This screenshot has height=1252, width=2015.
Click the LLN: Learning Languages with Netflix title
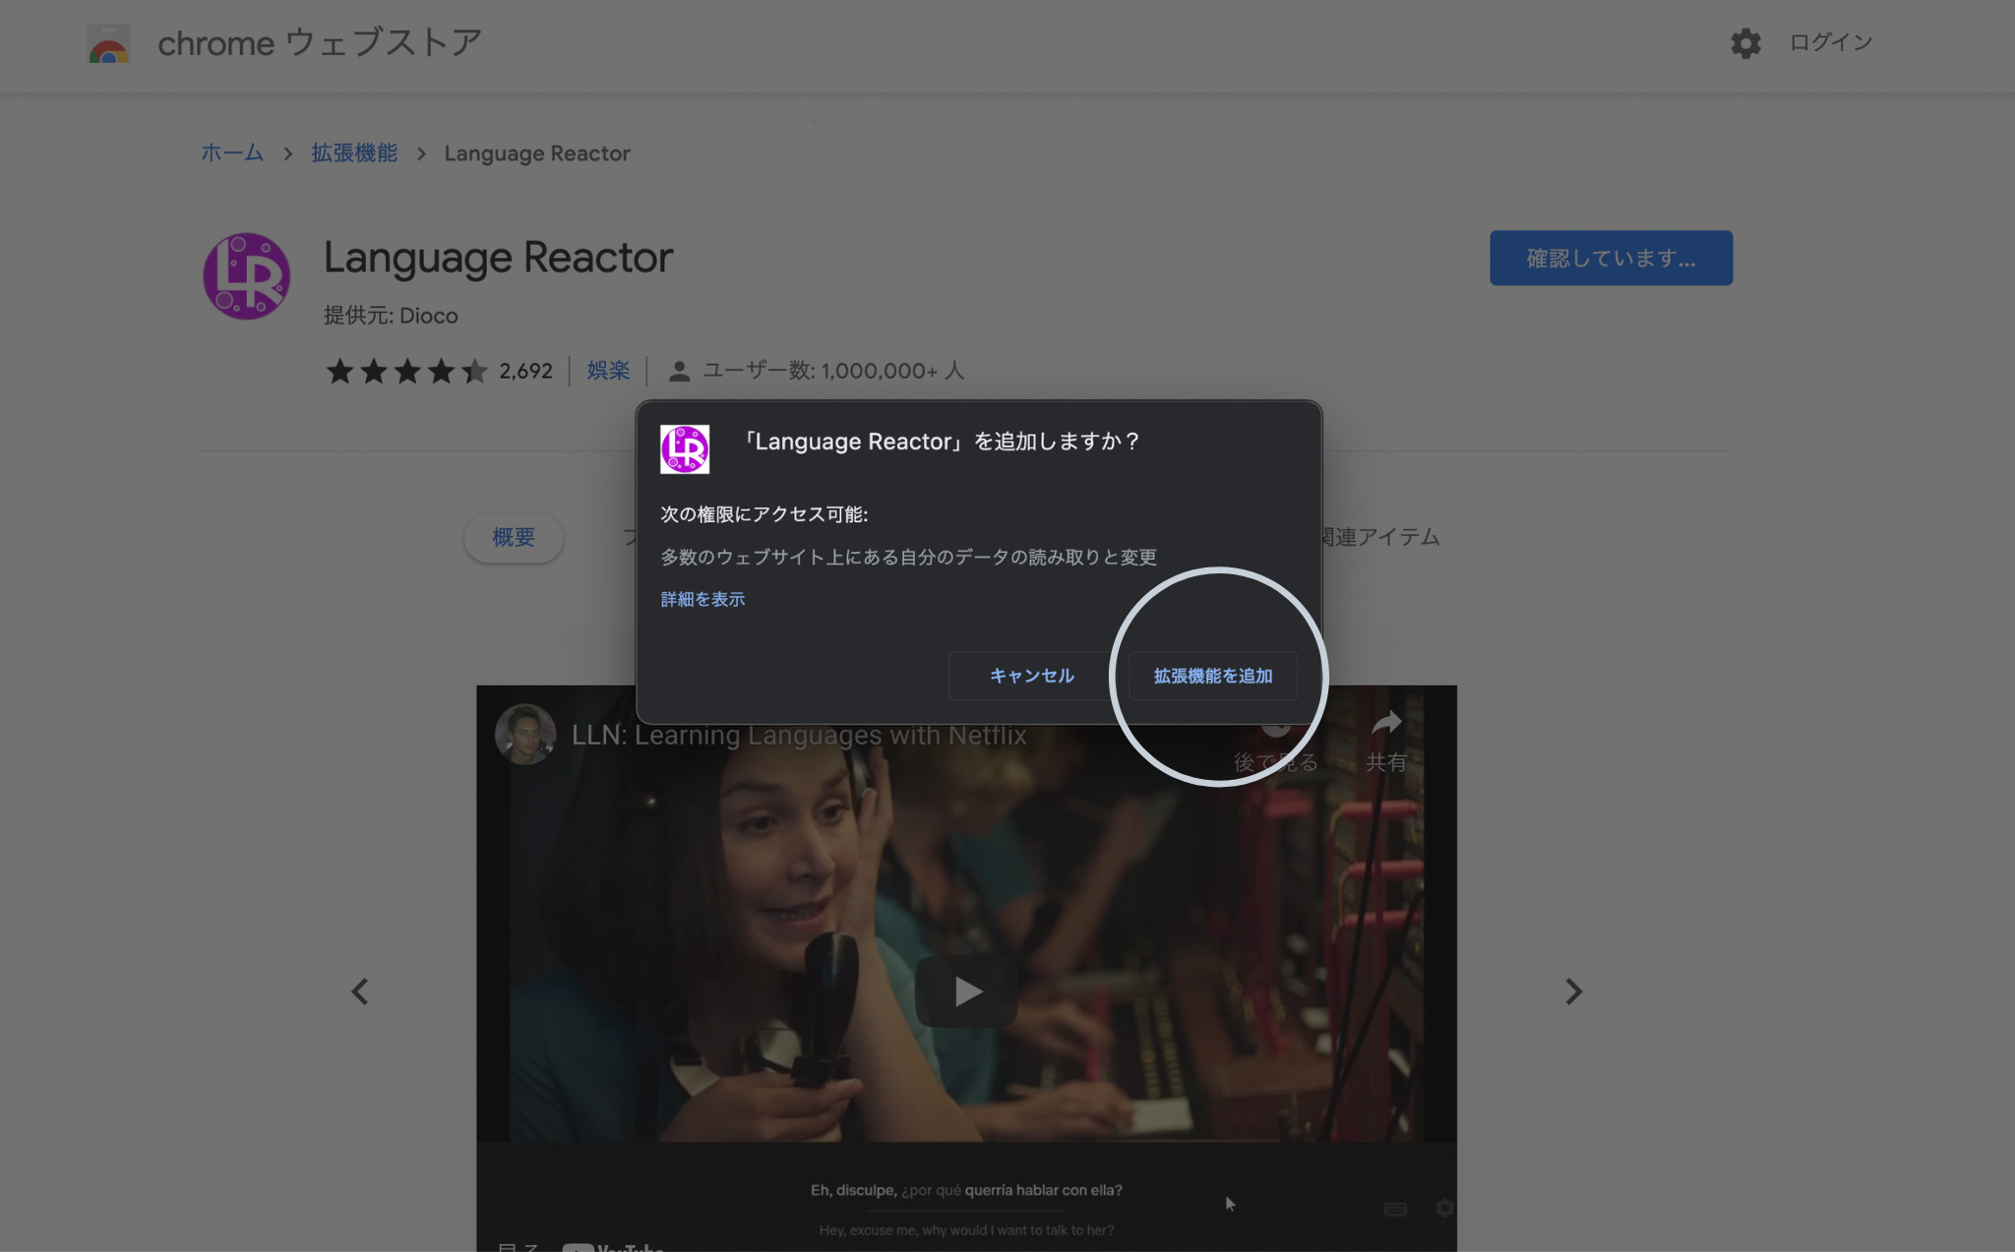coord(799,735)
